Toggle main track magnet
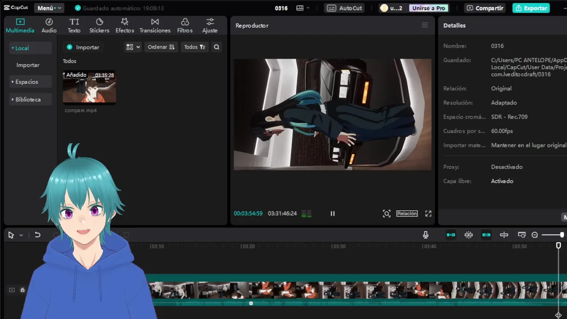The image size is (567, 319). [451, 235]
